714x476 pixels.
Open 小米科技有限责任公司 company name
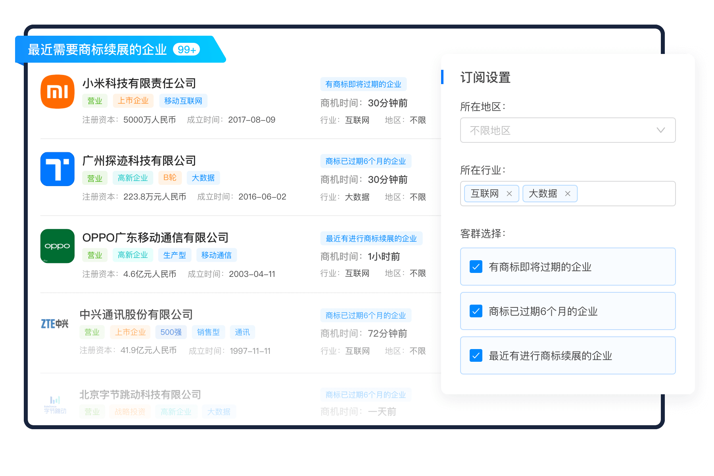tap(139, 83)
